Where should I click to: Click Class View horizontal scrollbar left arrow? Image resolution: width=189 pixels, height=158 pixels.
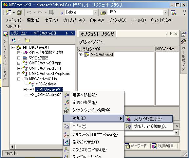click(x=12, y=147)
